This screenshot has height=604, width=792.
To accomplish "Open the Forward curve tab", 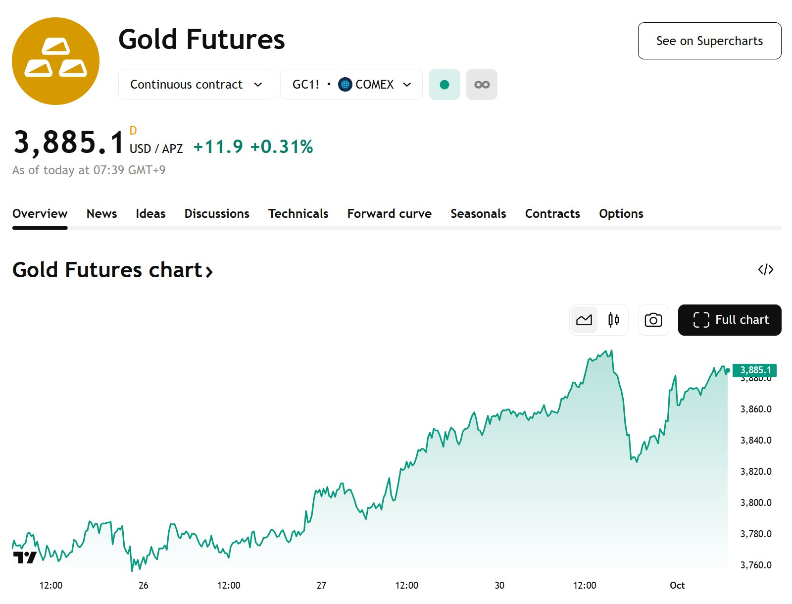I will point(389,214).
